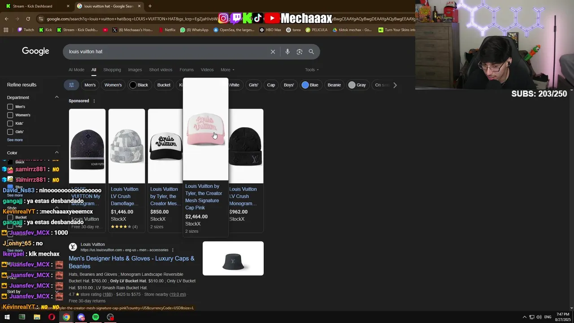Start voice search with the microphone icon
Screen dimensions: 574x323
click(x=287, y=52)
